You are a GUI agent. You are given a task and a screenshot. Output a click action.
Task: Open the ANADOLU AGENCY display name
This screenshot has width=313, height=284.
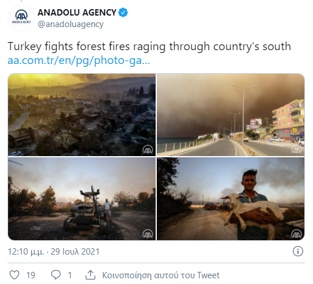tap(77, 13)
